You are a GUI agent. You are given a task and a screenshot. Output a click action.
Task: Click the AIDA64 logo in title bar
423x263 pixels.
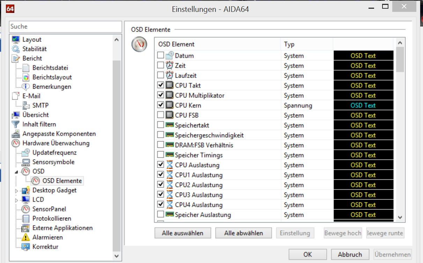point(10,8)
